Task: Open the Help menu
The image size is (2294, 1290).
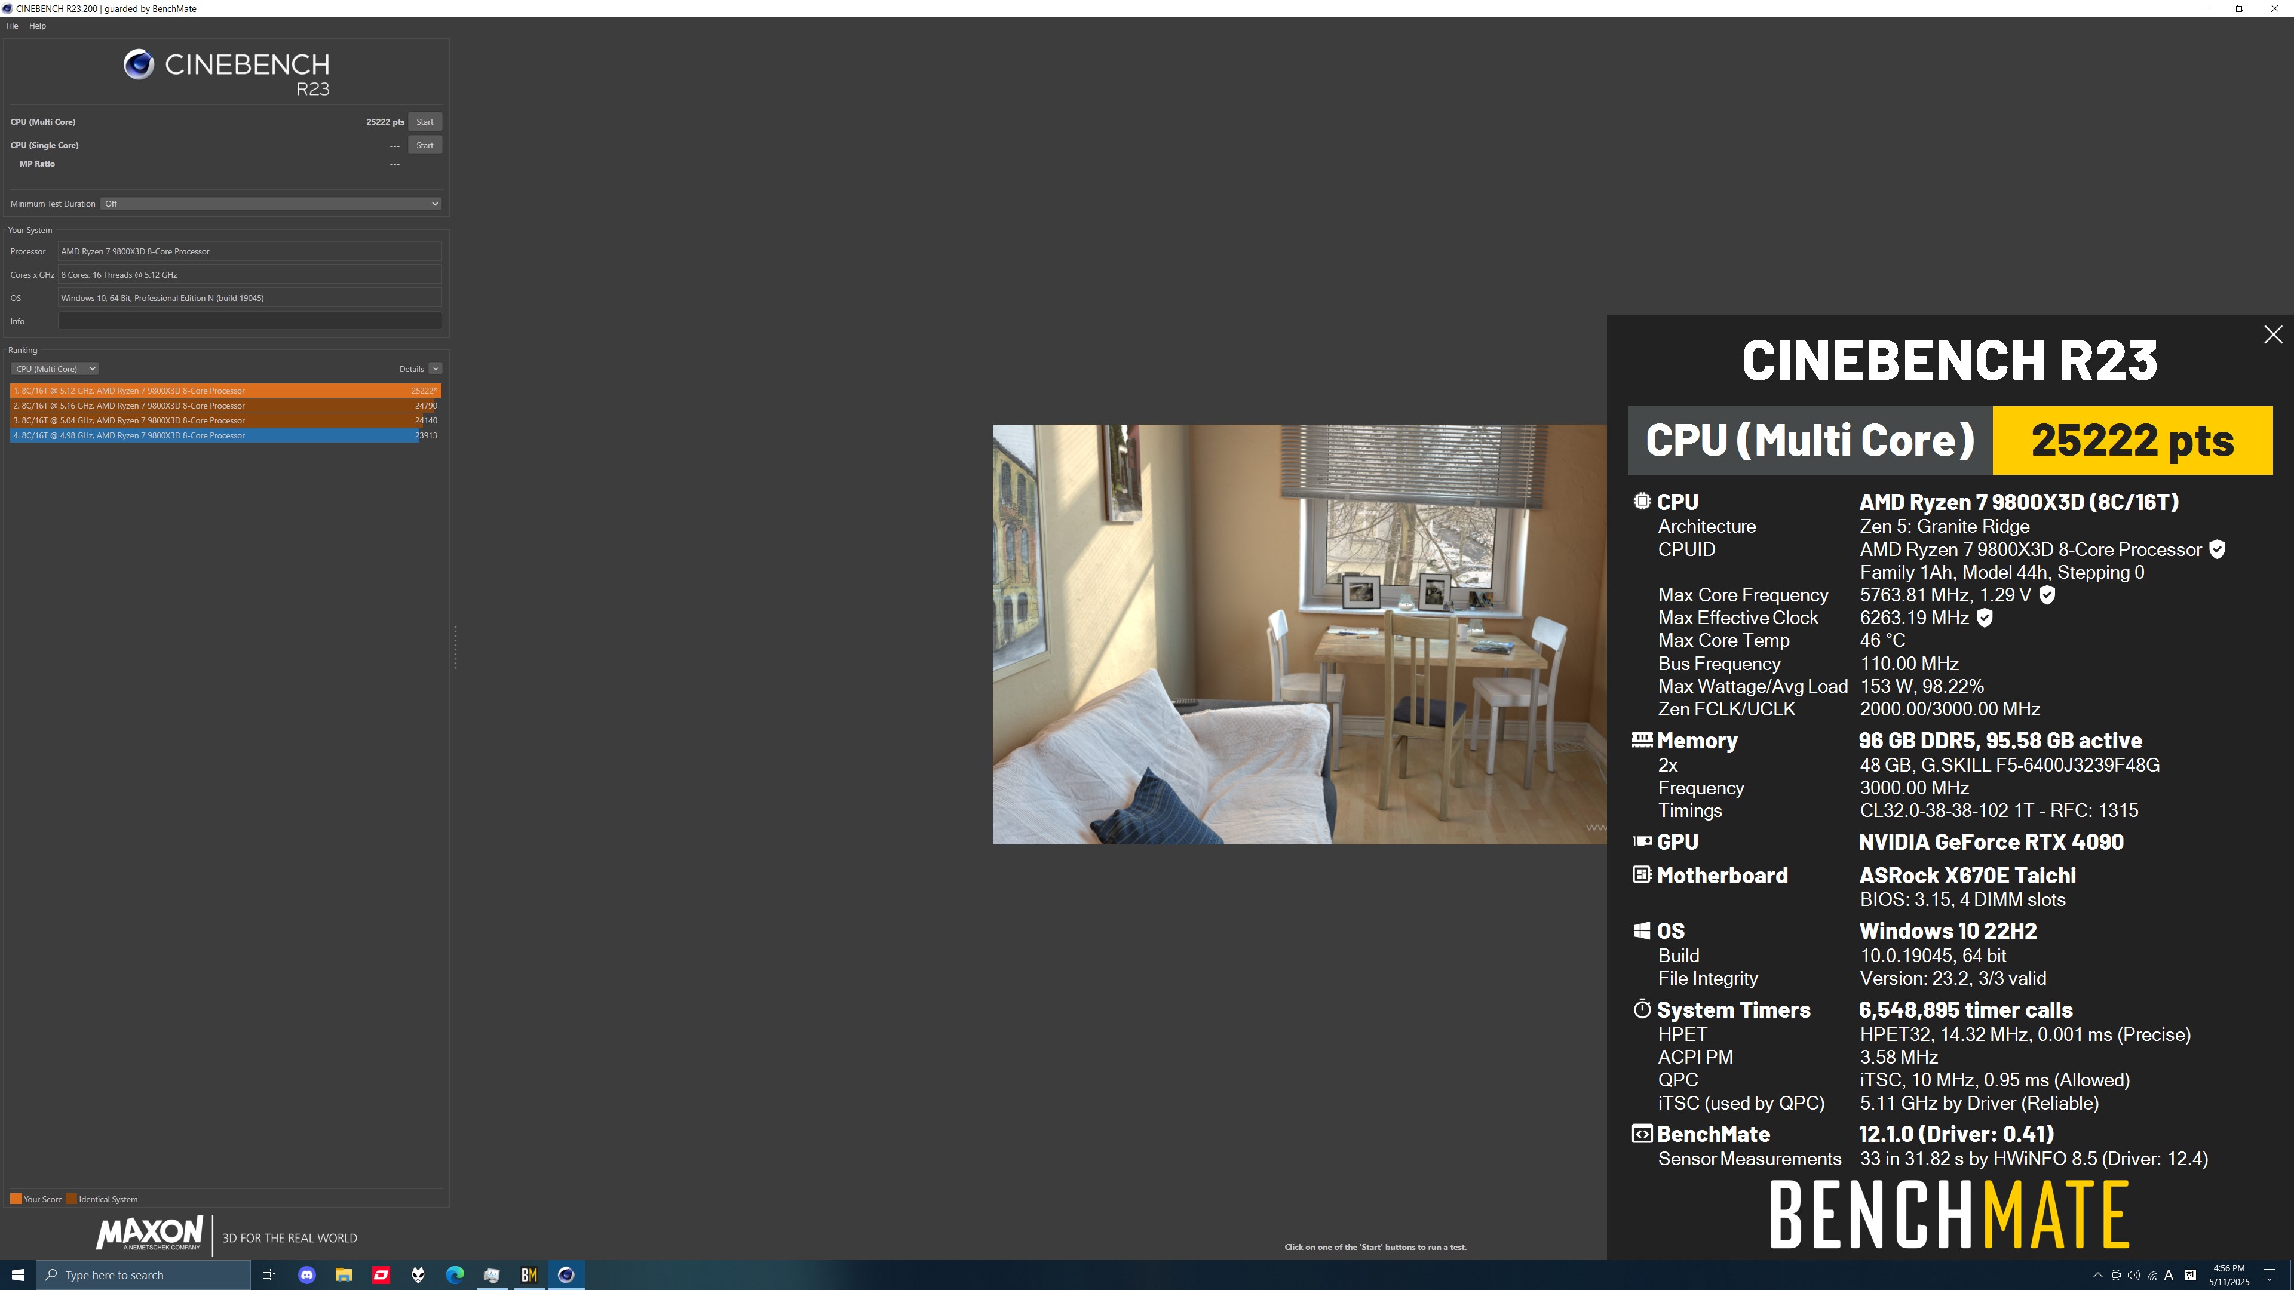Action: click(38, 26)
